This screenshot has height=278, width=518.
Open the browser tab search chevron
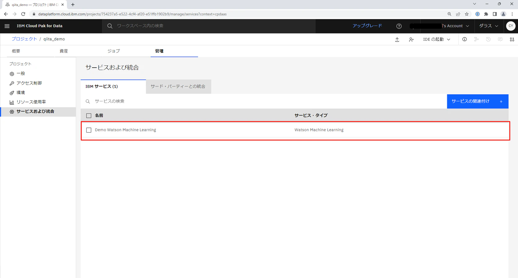click(474, 4)
